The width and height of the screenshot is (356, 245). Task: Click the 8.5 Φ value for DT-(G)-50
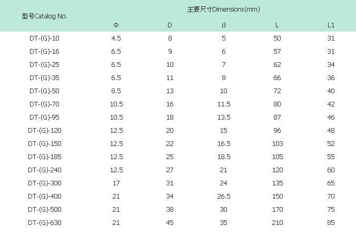pyautogui.click(x=116, y=91)
